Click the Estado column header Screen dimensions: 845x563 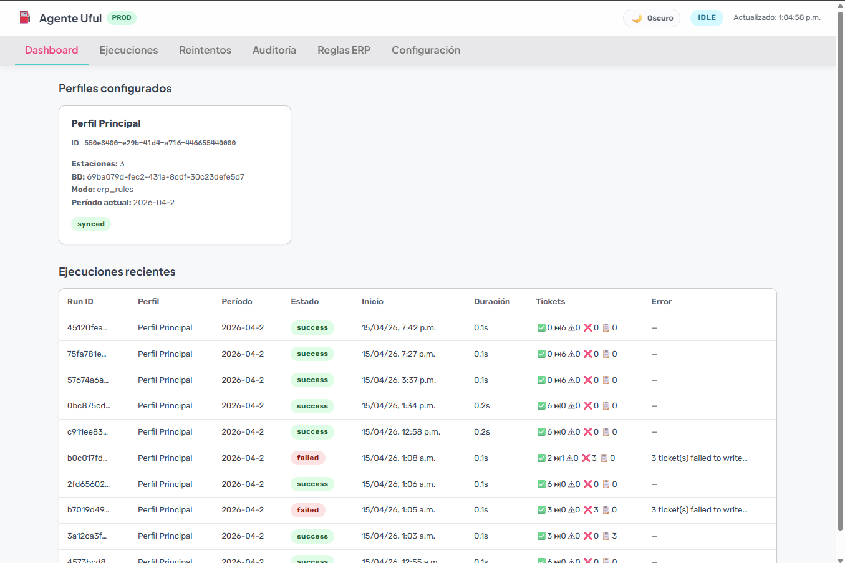click(305, 302)
